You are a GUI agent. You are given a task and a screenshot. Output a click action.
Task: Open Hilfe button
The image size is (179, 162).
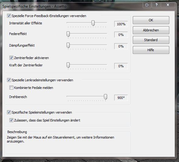click(x=151, y=50)
